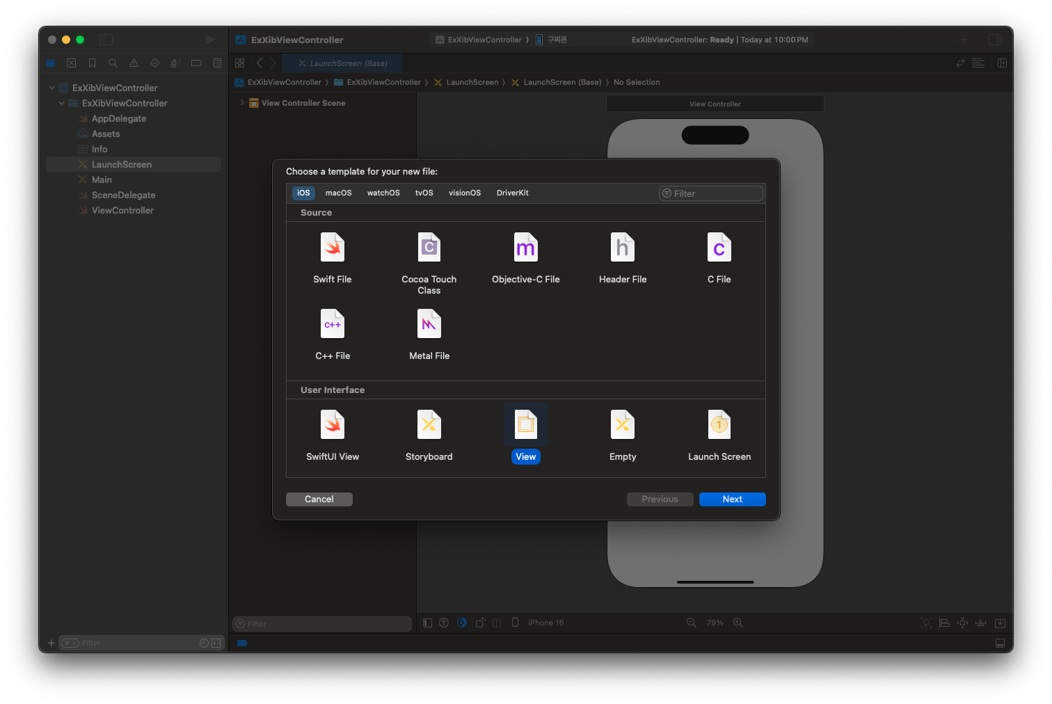Select the SwiftUI View template
Viewport: 1052px width, 704px height.
(x=333, y=435)
